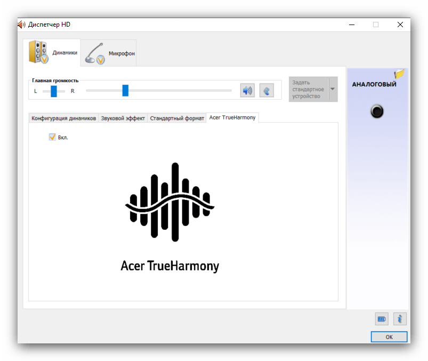Image resolution: width=428 pixels, height=361 pixels.
Task: Switch to the Микрофон device tab
Action: [x=109, y=53]
